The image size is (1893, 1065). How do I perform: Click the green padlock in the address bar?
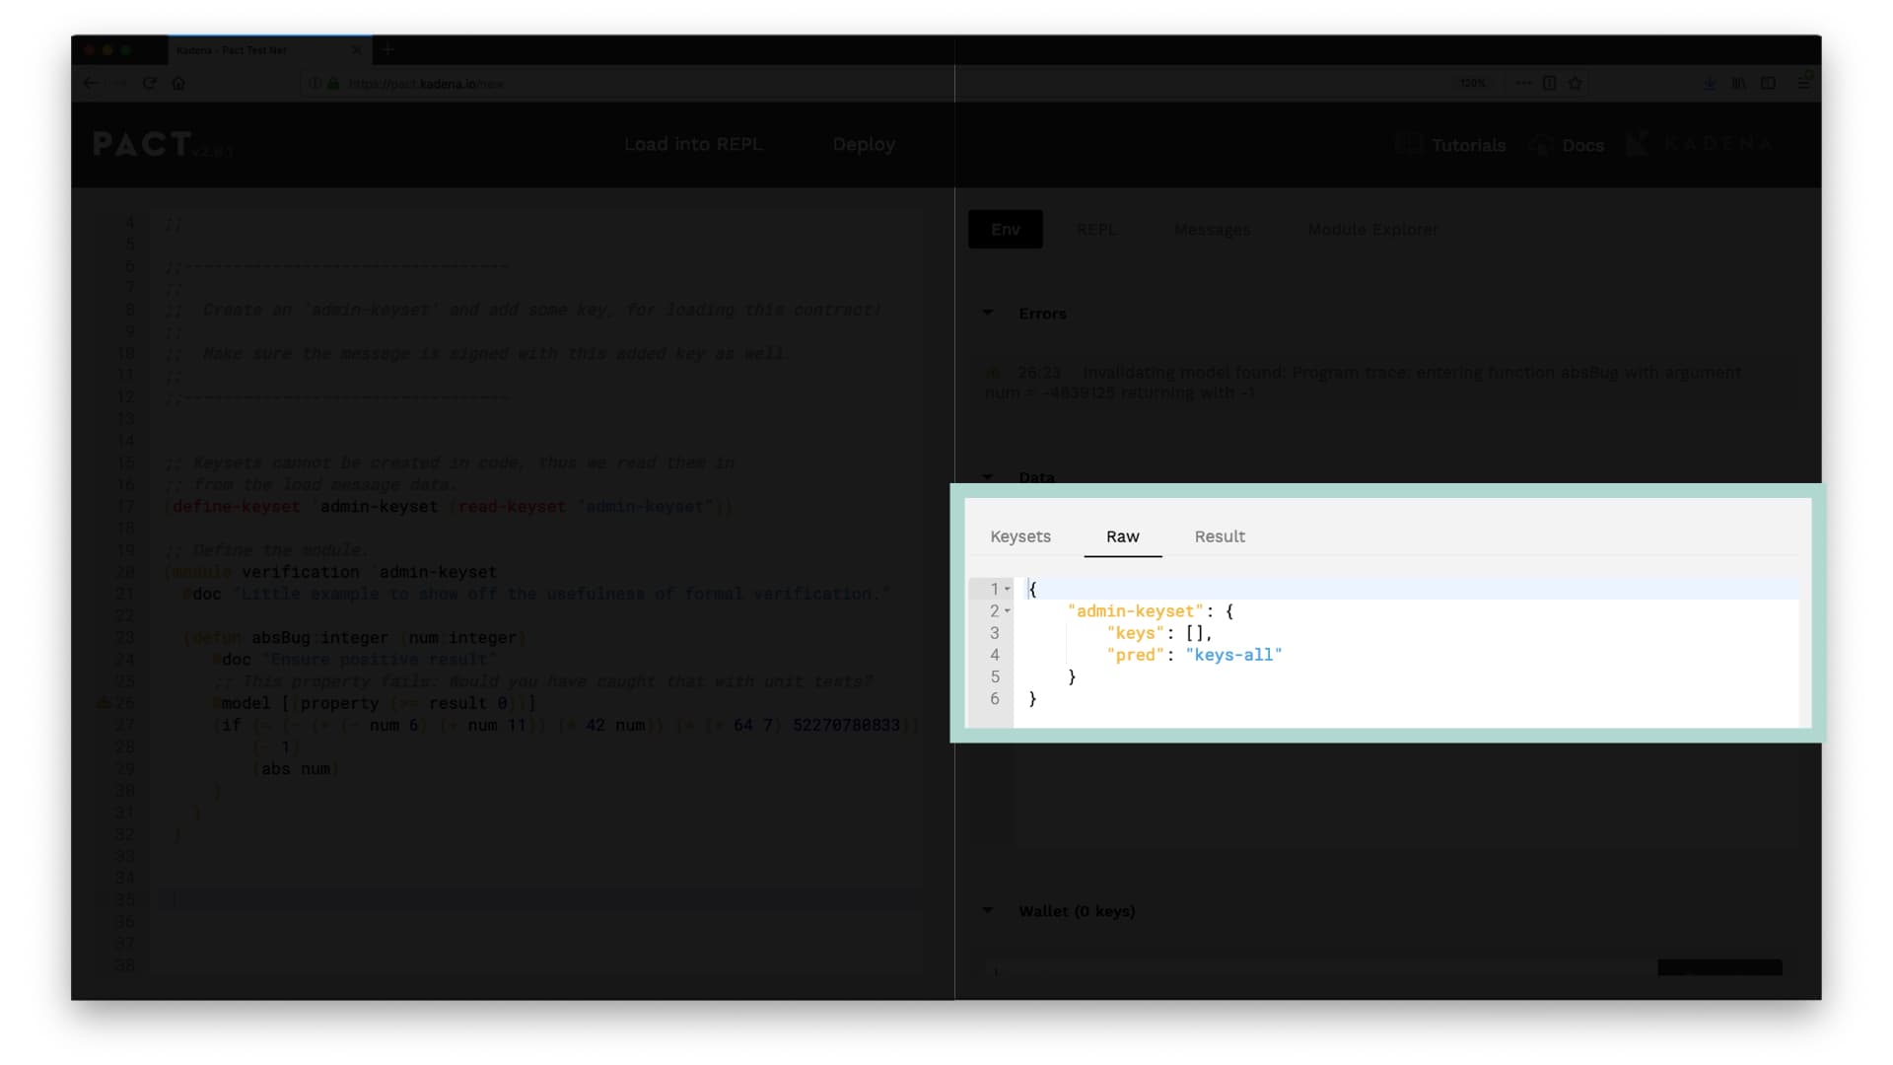(x=334, y=84)
